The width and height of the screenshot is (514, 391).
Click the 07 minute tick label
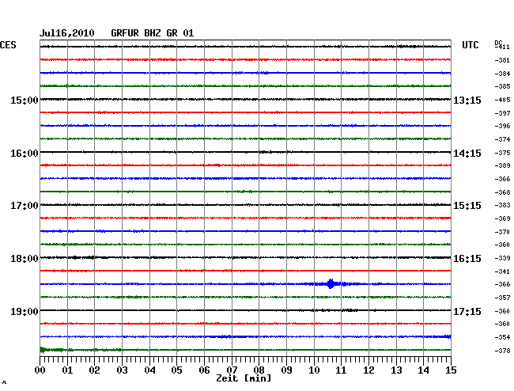click(x=232, y=370)
